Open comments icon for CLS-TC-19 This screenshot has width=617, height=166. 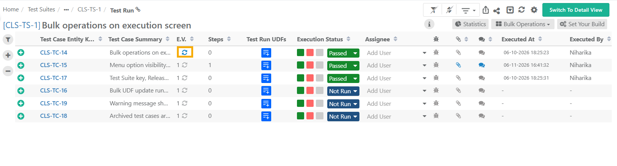481,103
